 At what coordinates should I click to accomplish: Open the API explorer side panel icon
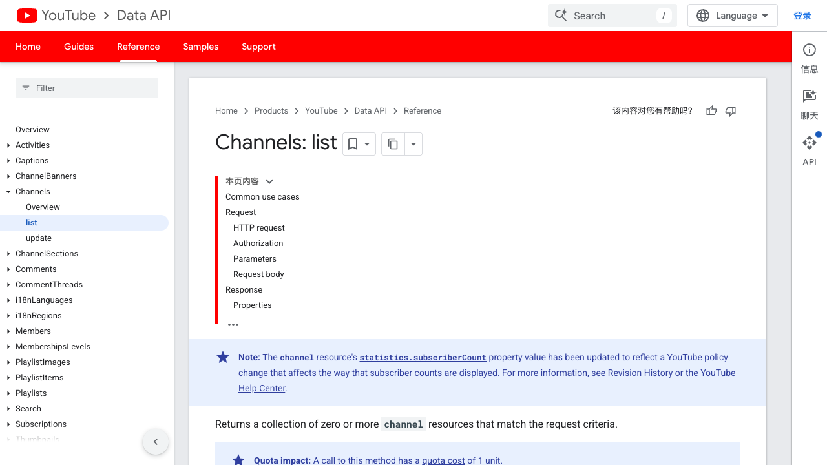(x=810, y=143)
